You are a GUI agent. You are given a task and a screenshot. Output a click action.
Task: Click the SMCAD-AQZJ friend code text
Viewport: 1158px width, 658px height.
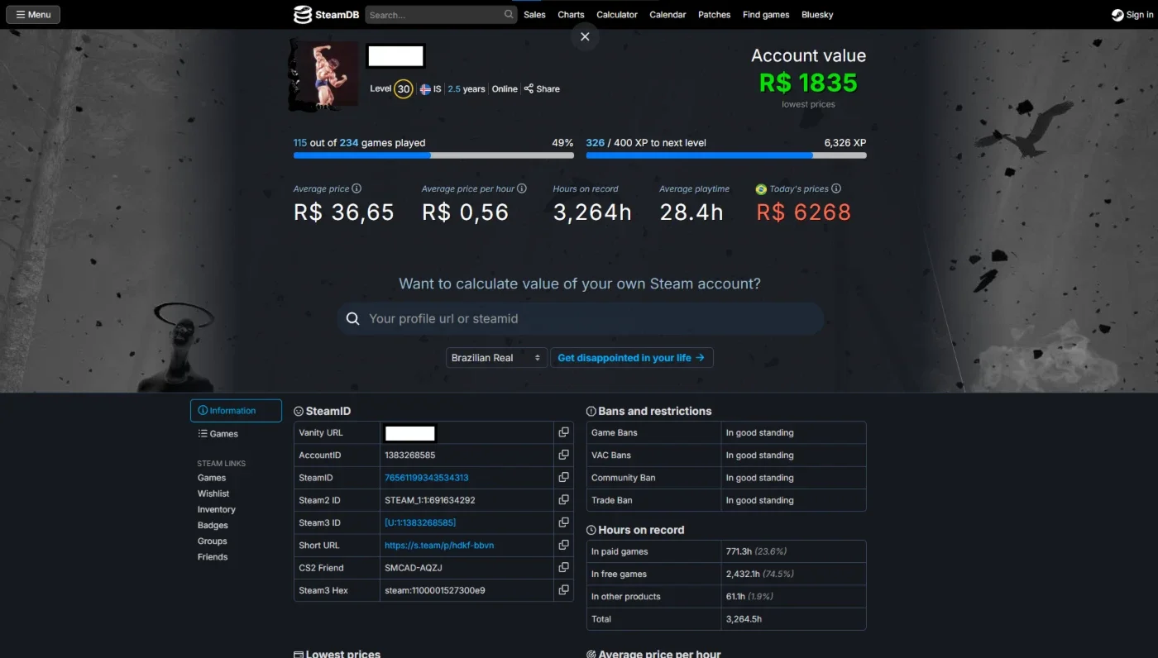414,568
